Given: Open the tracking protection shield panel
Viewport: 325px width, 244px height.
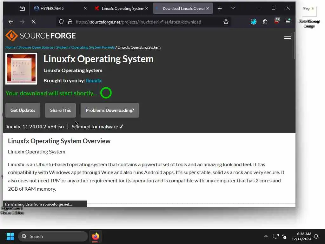Looking at the screenshot, I should coord(61,22).
